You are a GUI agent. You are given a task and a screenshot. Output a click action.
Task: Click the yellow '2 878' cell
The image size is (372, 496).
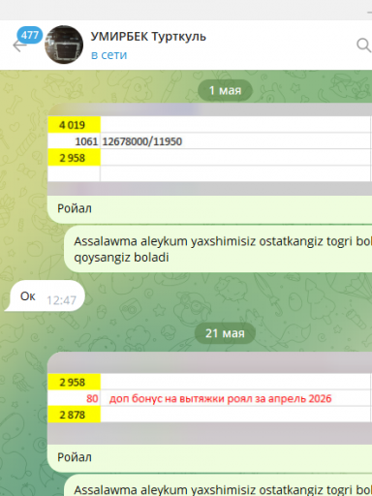click(x=74, y=415)
